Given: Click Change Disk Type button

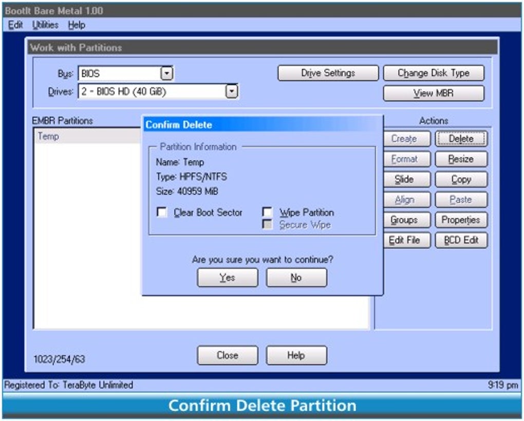Looking at the screenshot, I should pos(434,73).
